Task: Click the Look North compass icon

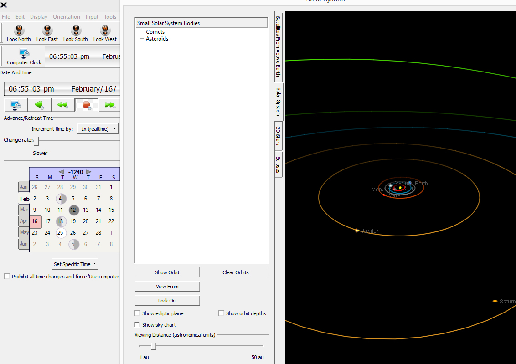Action: tap(19, 31)
